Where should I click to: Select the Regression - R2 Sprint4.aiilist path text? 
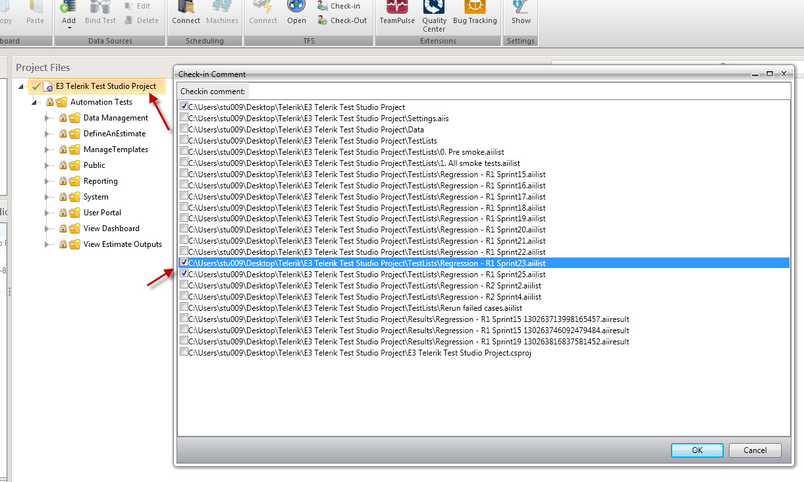[365, 297]
